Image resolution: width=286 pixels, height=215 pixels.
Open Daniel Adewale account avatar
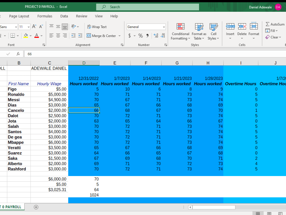coord(278,7)
